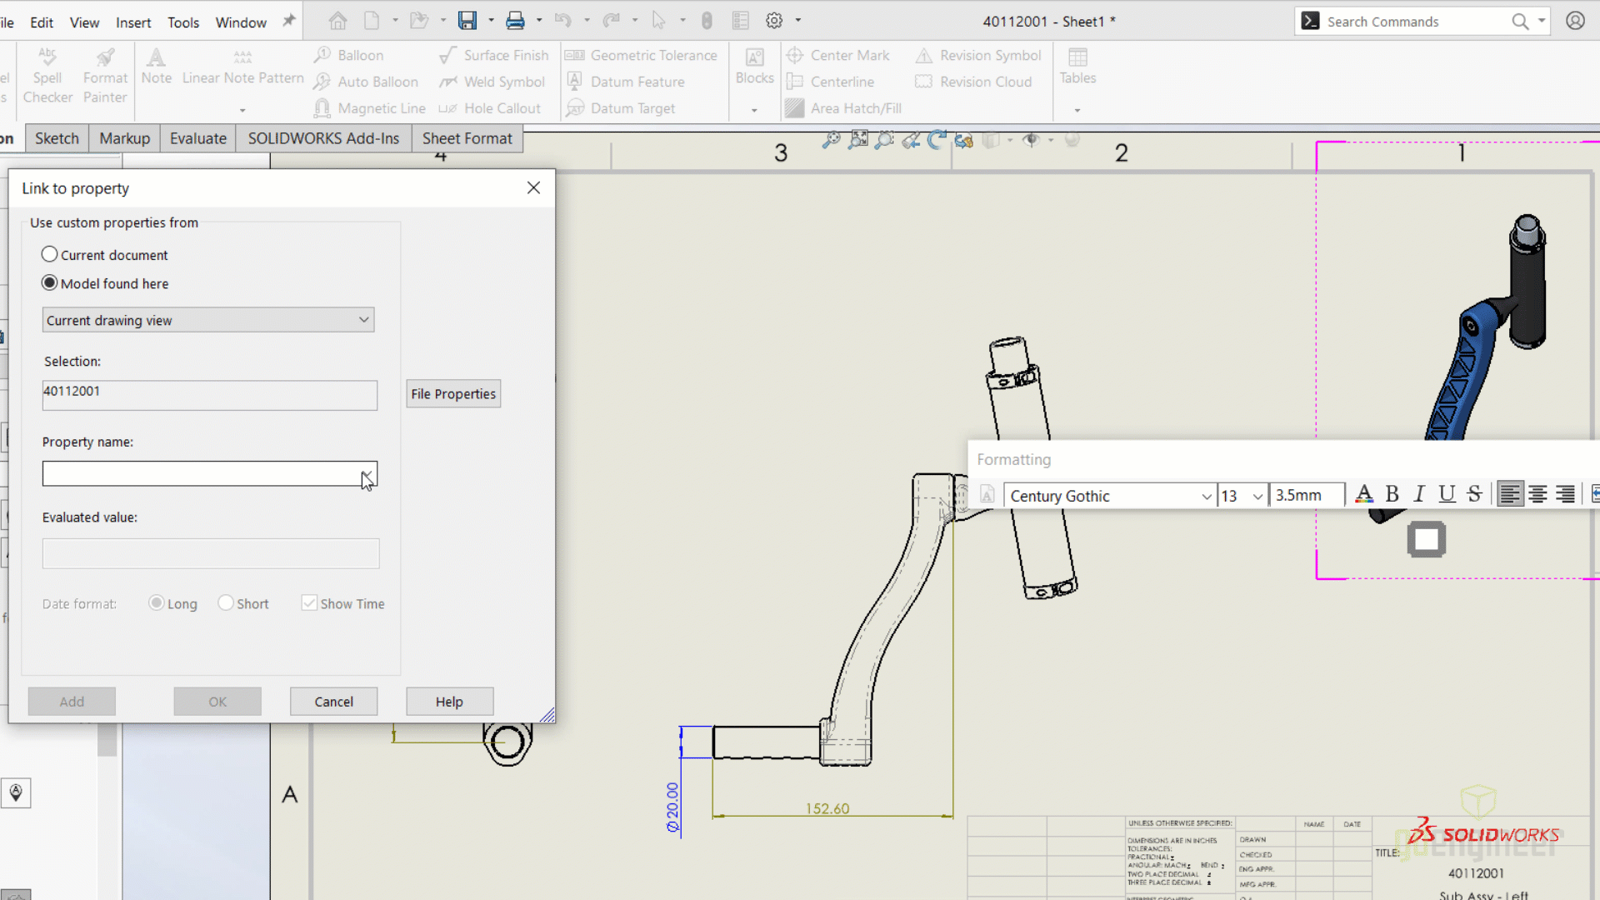The image size is (1600, 900).
Task: Click the Cancel button
Action: (x=334, y=701)
